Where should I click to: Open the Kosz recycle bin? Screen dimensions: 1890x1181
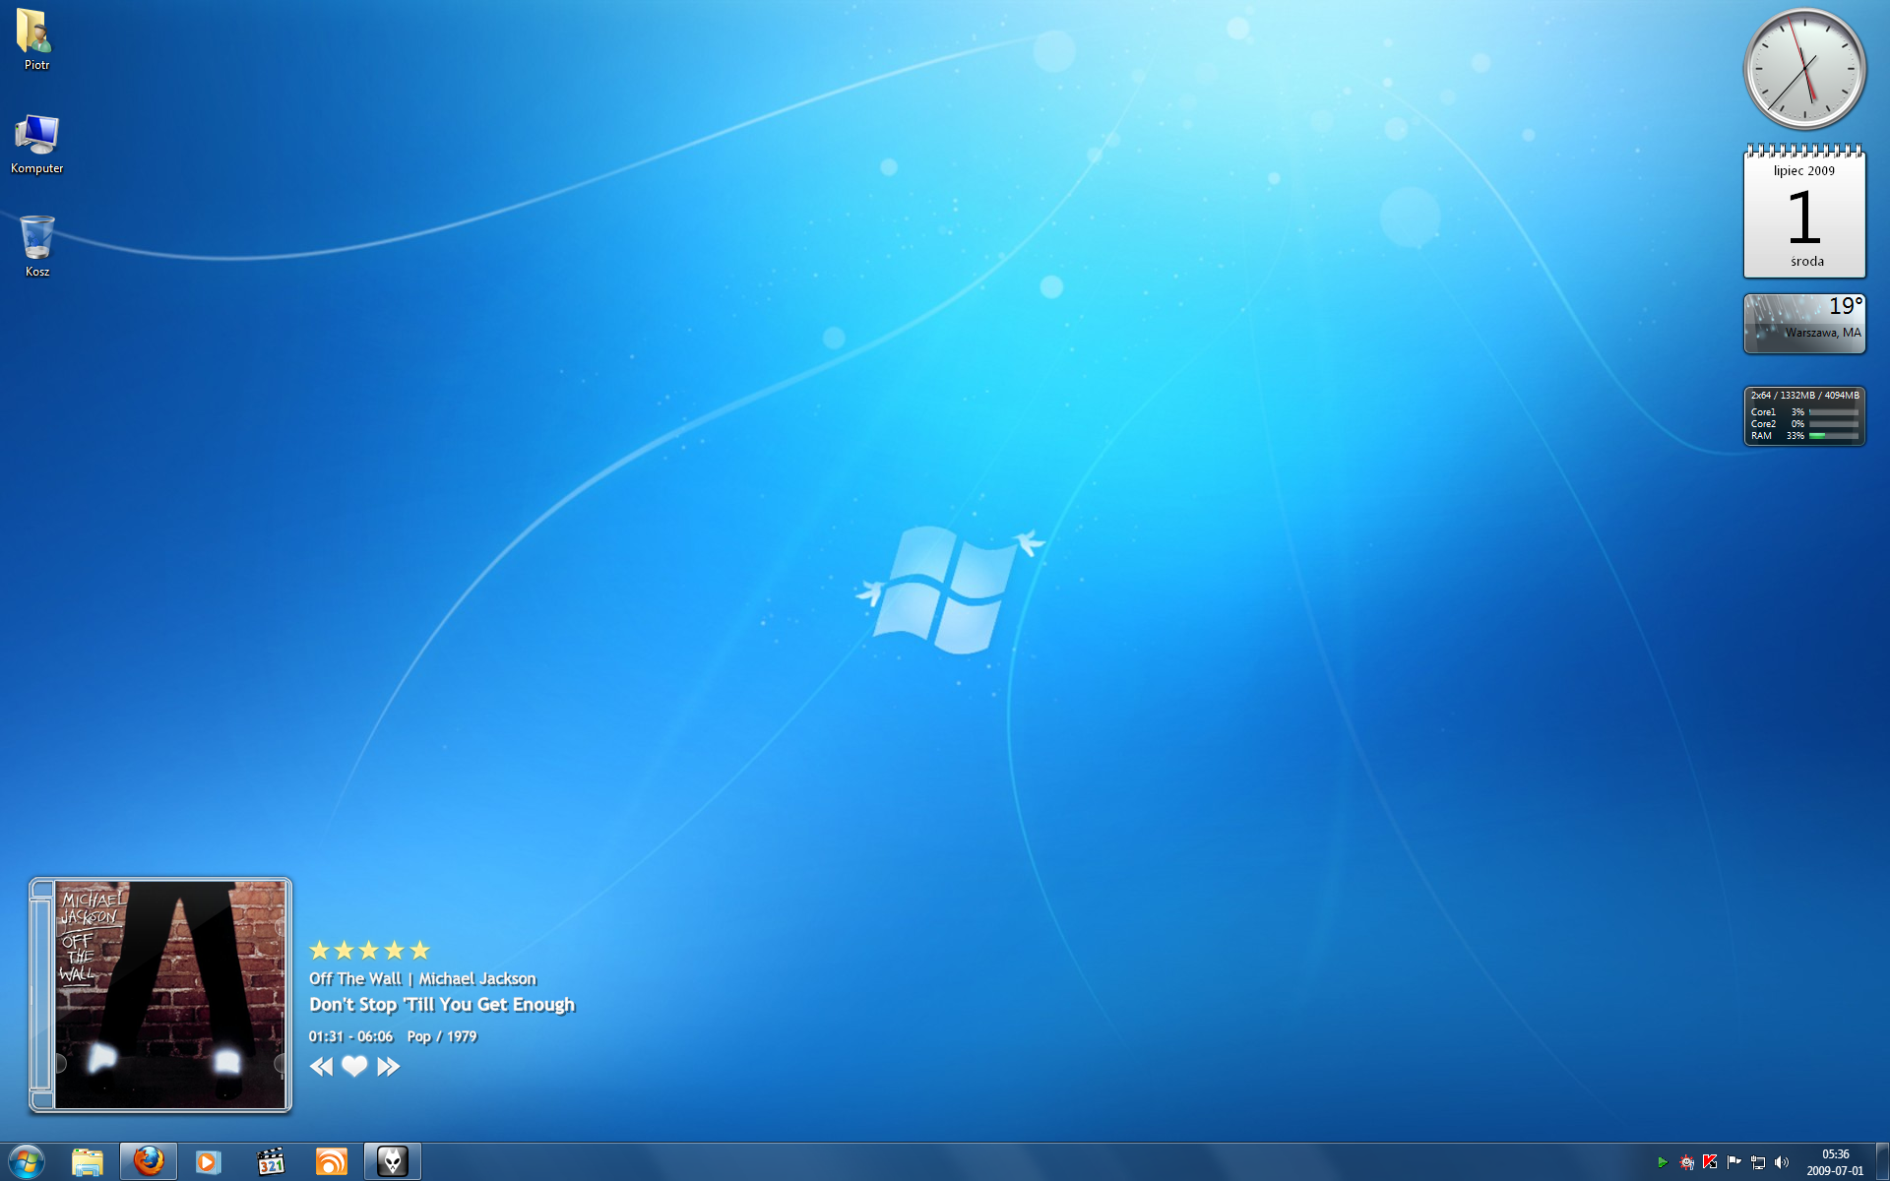(x=37, y=239)
